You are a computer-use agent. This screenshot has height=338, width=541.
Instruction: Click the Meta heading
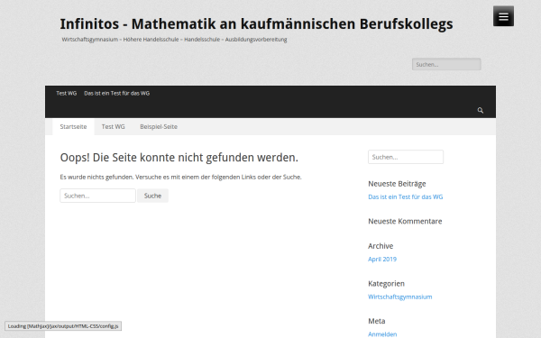tap(376, 321)
